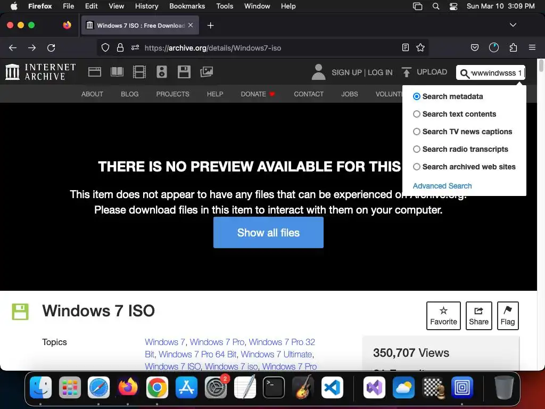This screenshot has width=545, height=409.
Task: Open the Video film strip icon
Action: pos(139,72)
